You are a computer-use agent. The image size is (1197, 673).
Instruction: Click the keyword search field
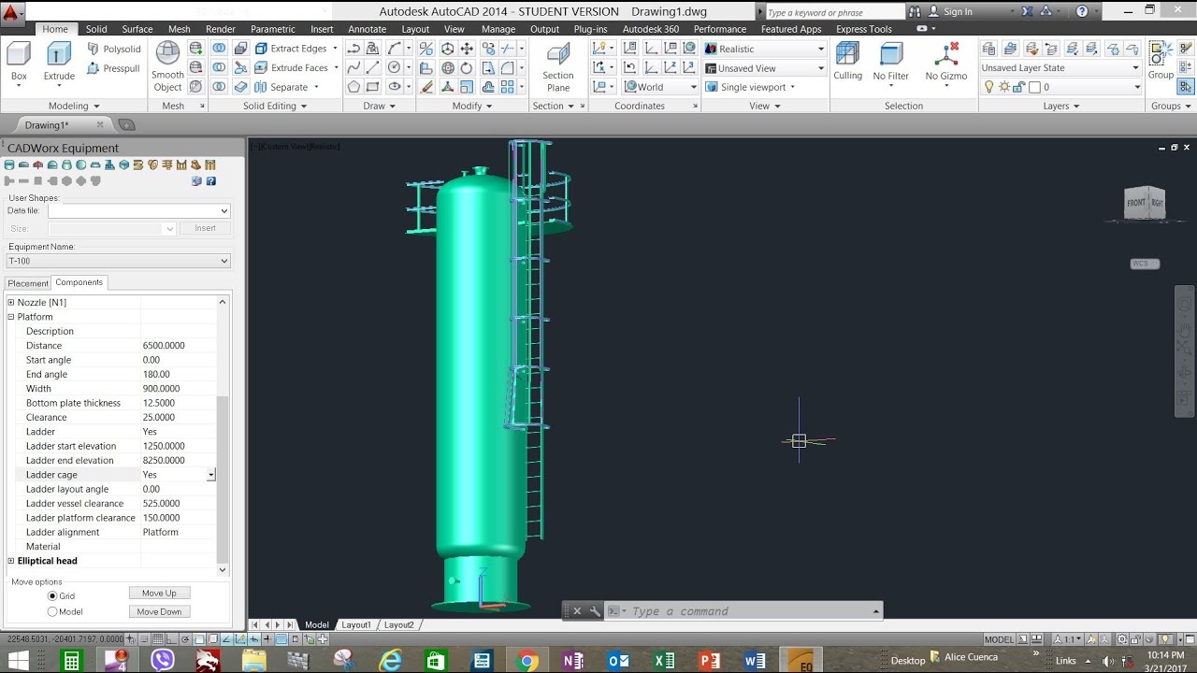[834, 12]
